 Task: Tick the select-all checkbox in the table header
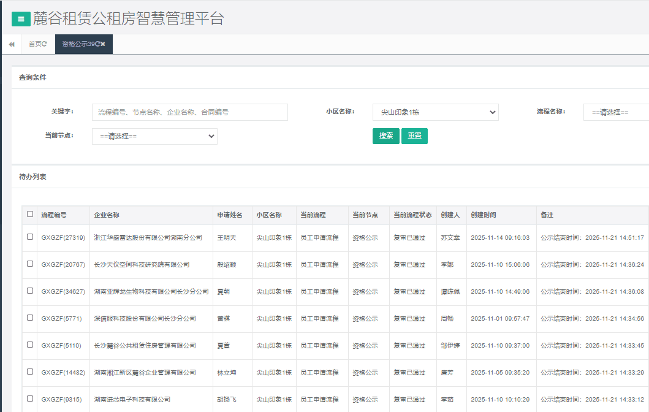click(x=30, y=215)
